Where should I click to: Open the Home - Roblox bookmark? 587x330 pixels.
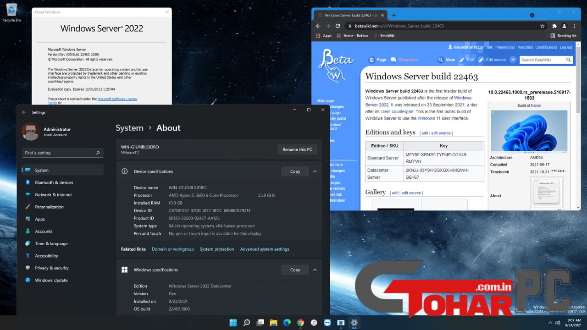pos(352,36)
